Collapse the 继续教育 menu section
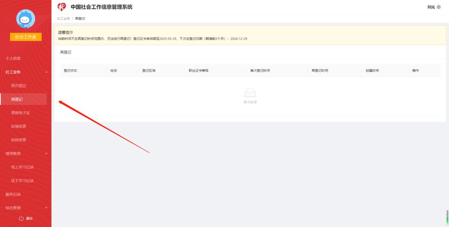The image size is (449, 227). [46, 154]
